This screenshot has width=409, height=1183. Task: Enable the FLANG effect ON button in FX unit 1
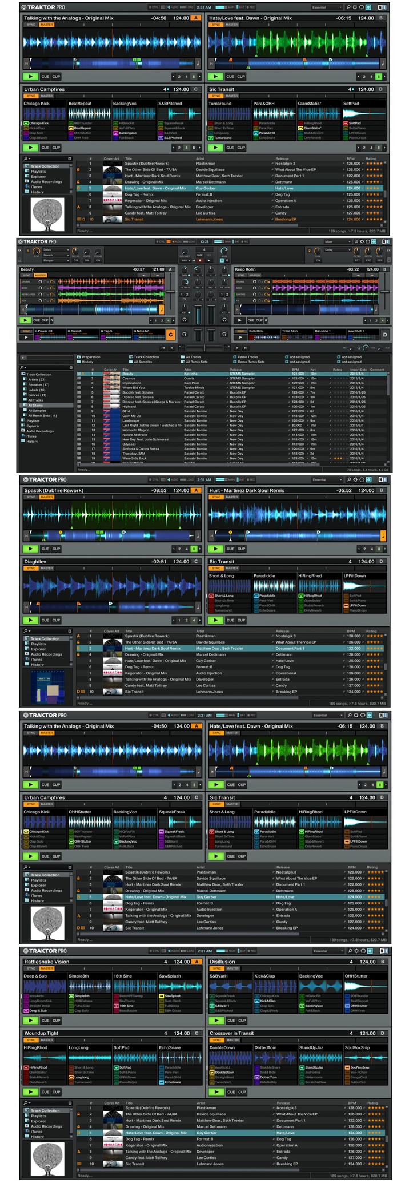click(98, 260)
